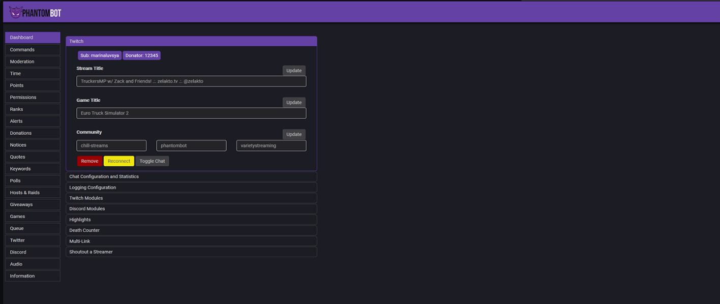Select Audio in the sidebar
Viewport: 720px width, 304px height.
pos(33,264)
